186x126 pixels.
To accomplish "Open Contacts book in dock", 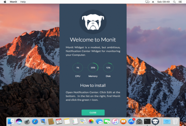I will 51,121.
